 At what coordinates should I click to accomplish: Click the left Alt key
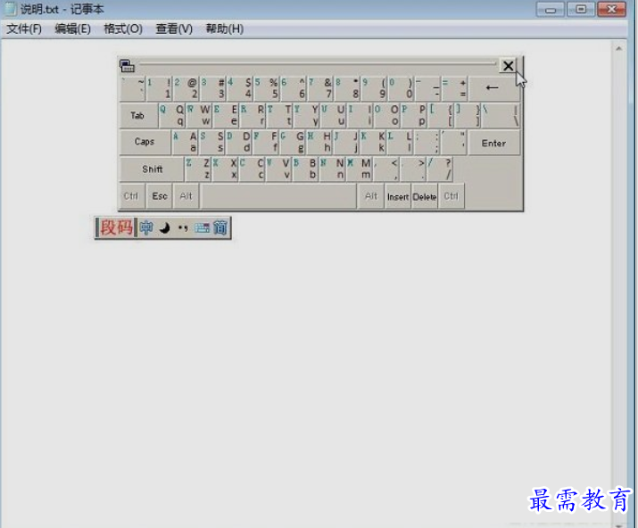click(186, 196)
